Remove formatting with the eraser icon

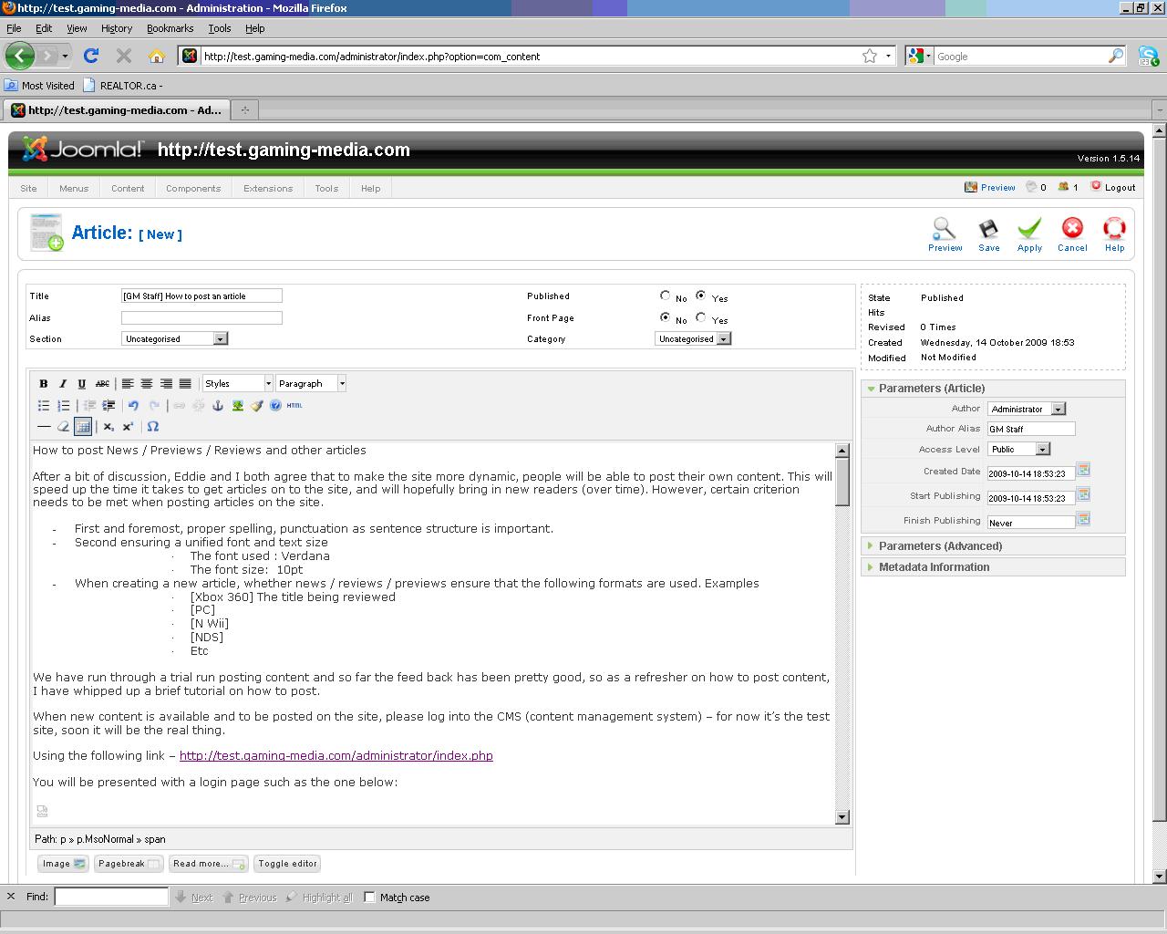[x=63, y=427]
